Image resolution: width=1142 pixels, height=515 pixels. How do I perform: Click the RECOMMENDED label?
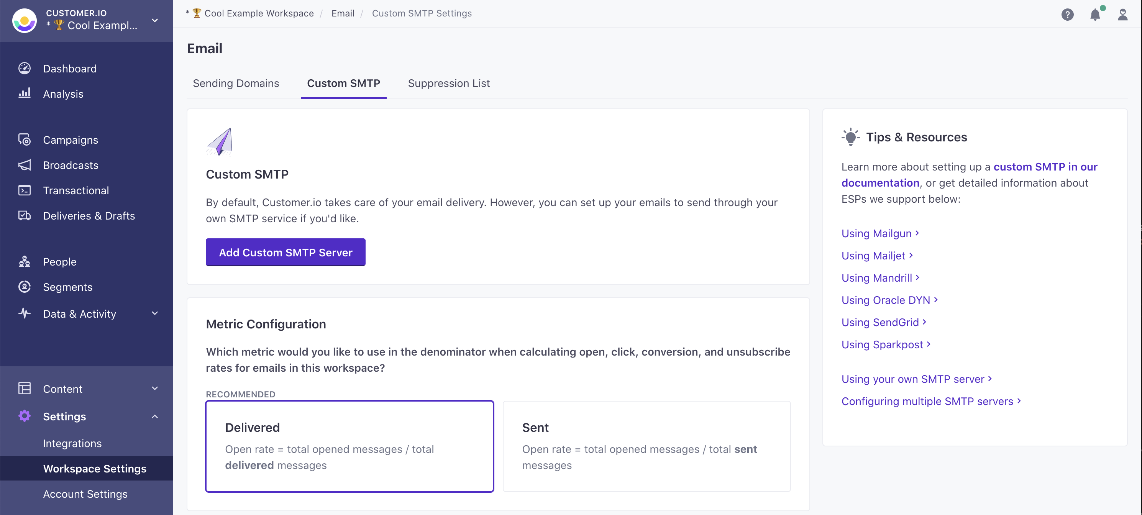[240, 394]
